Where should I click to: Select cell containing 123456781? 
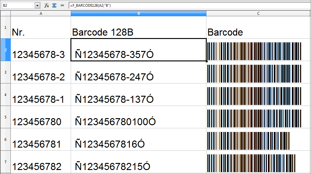point(41,139)
